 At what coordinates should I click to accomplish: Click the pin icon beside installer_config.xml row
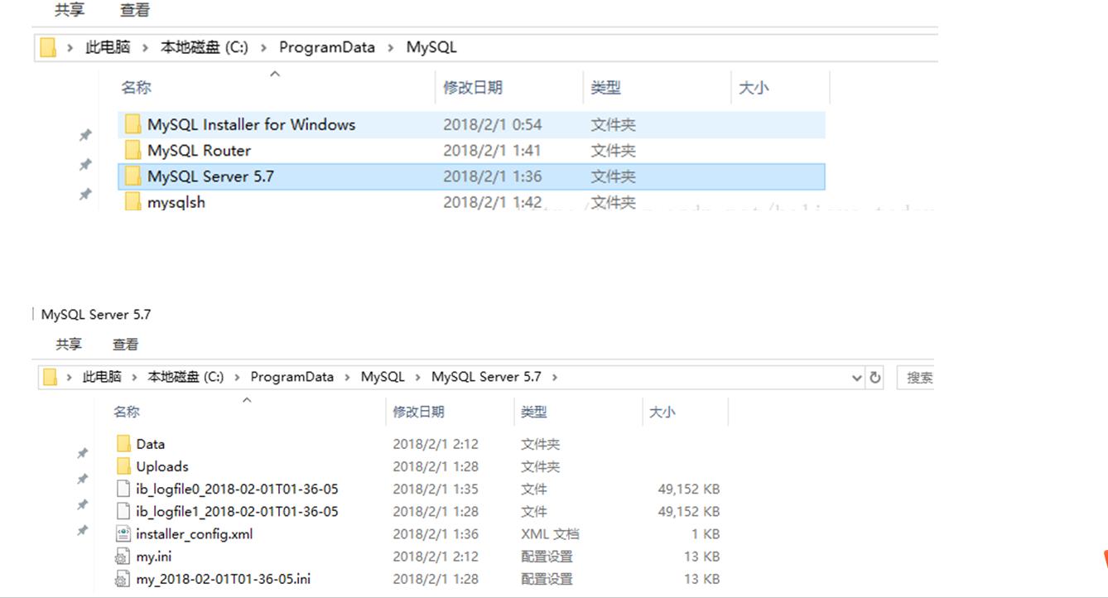click(x=82, y=530)
